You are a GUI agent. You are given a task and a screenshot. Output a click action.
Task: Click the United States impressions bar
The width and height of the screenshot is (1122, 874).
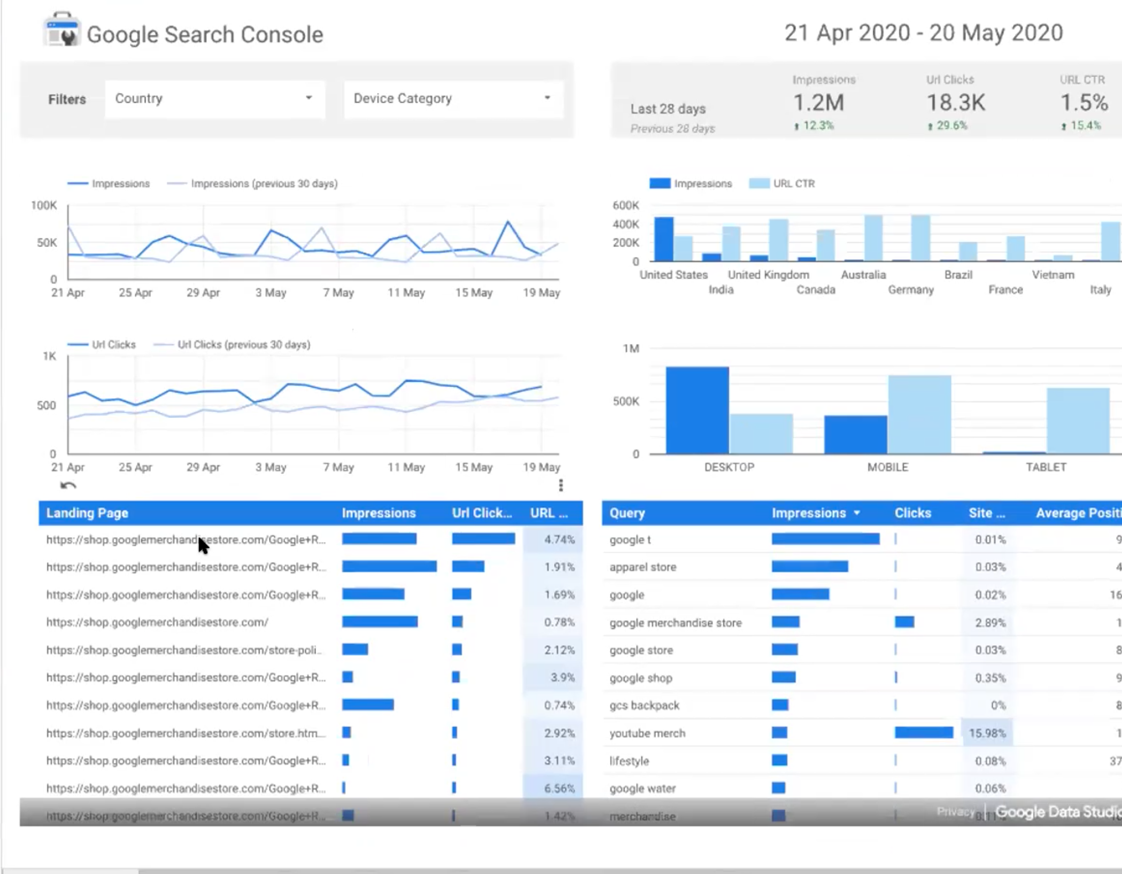(664, 239)
